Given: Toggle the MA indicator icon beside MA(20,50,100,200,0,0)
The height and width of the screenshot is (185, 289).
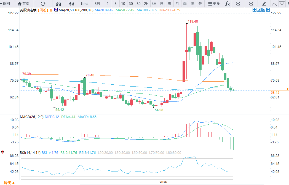Looking at the screenshot, I should (56, 10).
